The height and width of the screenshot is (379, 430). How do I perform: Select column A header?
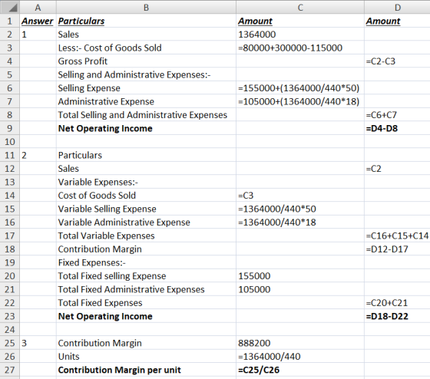click(x=38, y=7)
